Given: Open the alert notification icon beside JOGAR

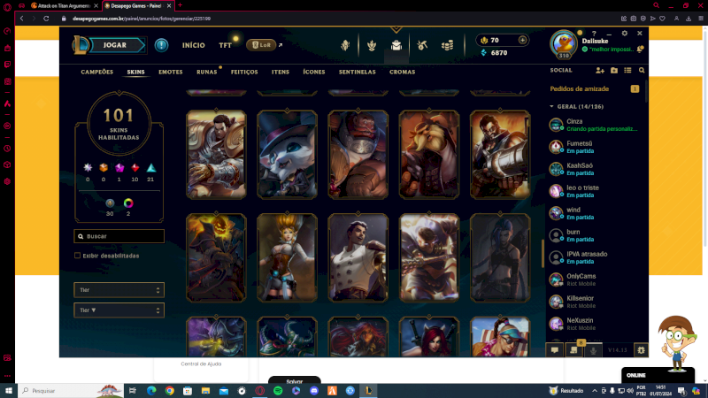Looking at the screenshot, I should pyautogui.click(x=161, y=45).
